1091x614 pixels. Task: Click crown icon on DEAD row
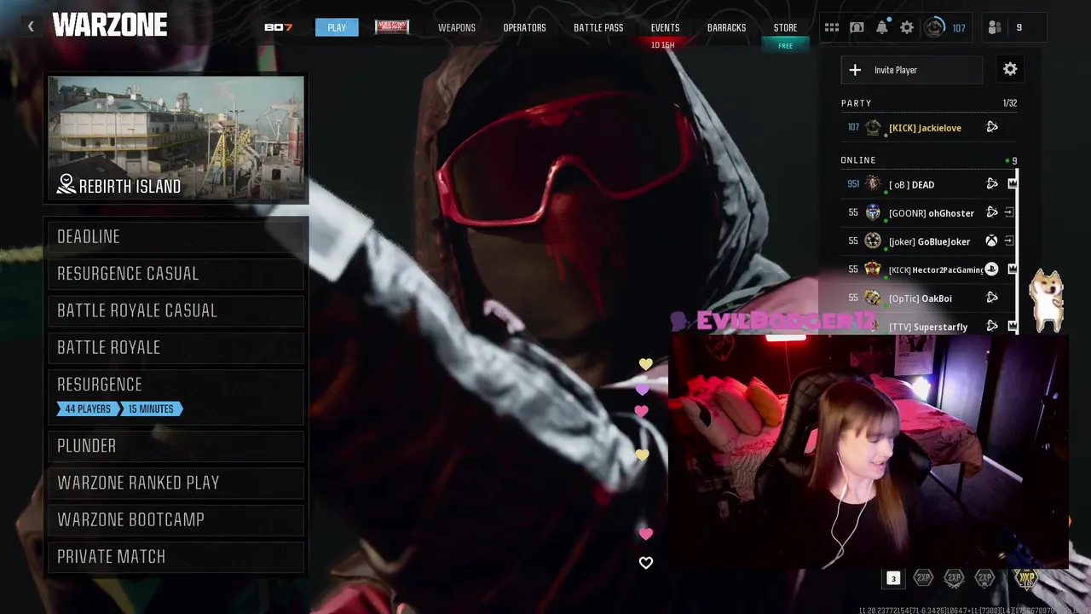pyautogui.click(x=1012, y=183)
